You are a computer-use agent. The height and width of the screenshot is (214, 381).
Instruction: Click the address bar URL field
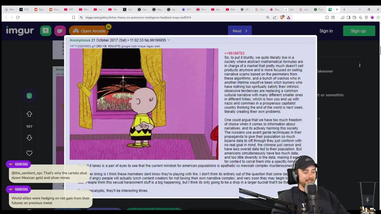click(x=173, y=17)
